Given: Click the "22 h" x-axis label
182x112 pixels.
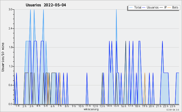Looking at the screenshot, I should tap(166, 106).
